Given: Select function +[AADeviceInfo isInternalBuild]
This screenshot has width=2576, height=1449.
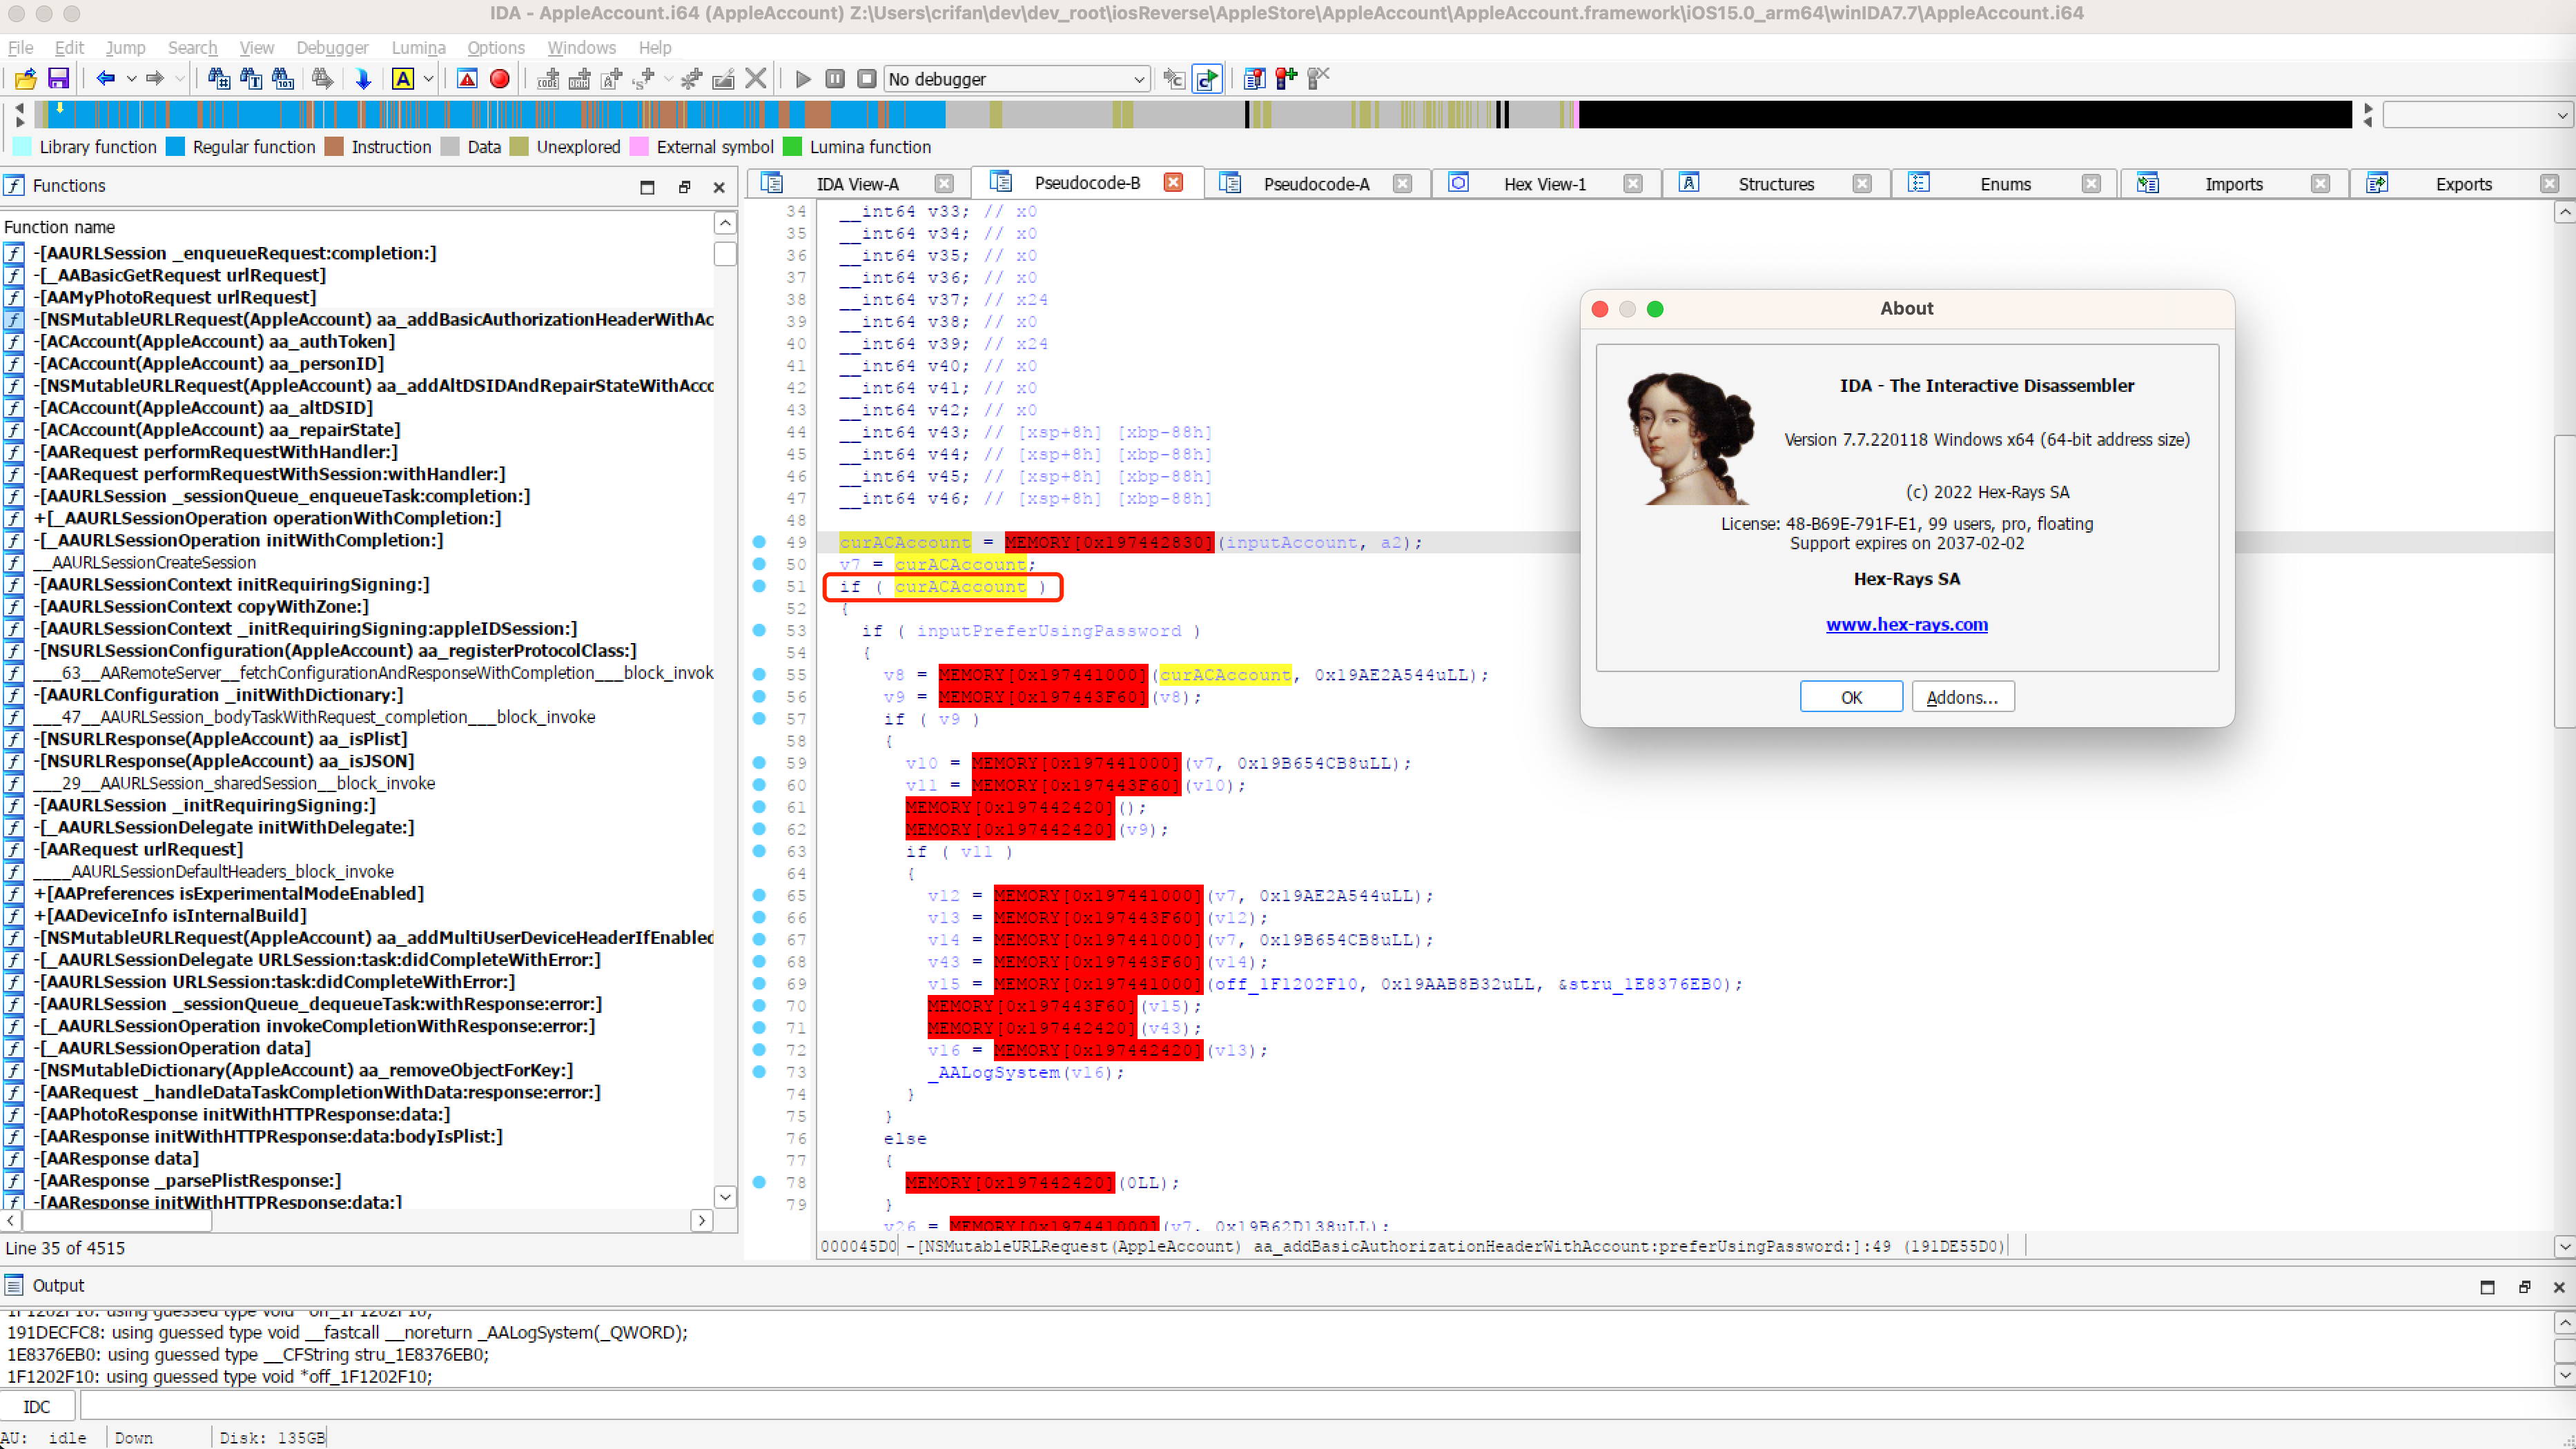Looking at the screenshot, I should 170,916.
